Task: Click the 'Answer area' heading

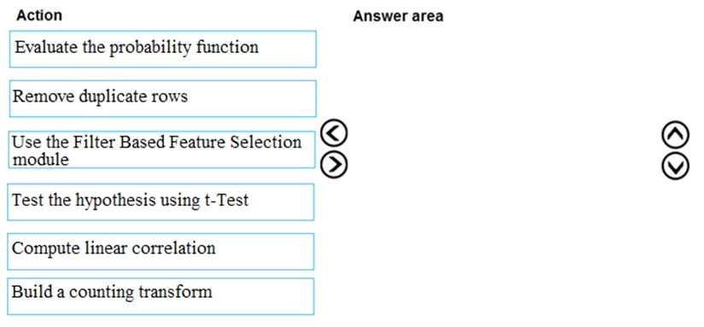Action: [398, 16]
